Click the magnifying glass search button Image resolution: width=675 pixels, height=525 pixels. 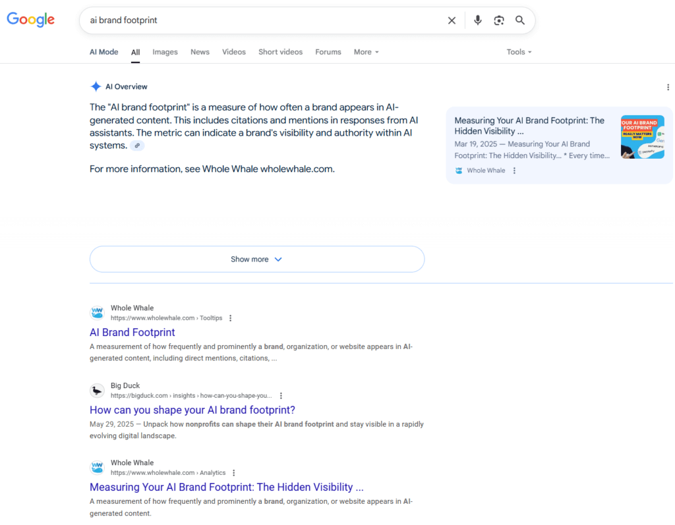point(520,20)
